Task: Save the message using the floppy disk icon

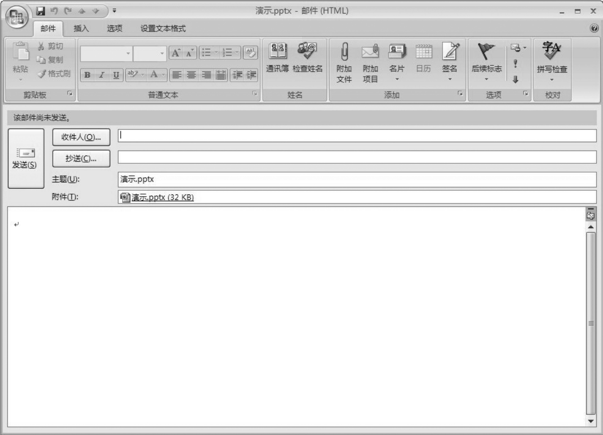Action: click(41, 11)
